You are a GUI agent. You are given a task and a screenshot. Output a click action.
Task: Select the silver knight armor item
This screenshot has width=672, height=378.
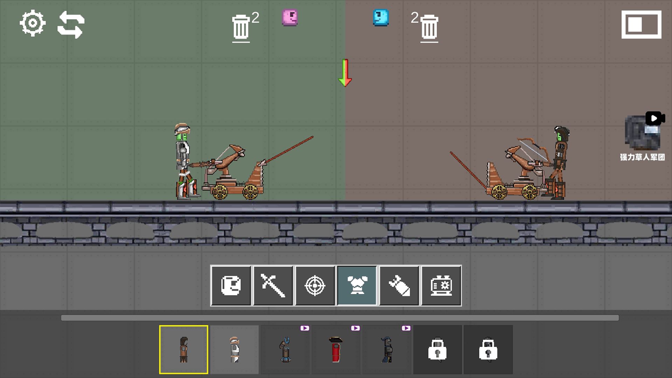click(x=234, y=349)
